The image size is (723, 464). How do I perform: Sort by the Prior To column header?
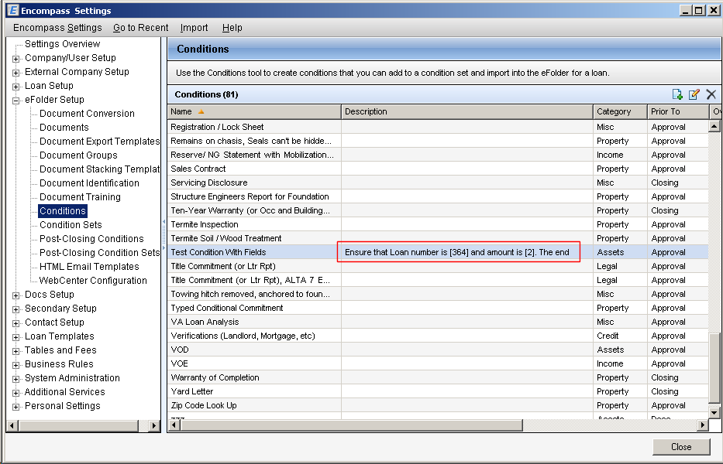tap(678, 111)
